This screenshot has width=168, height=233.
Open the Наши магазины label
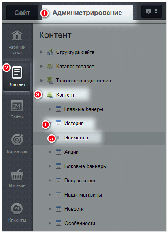[x=83, y=195]
